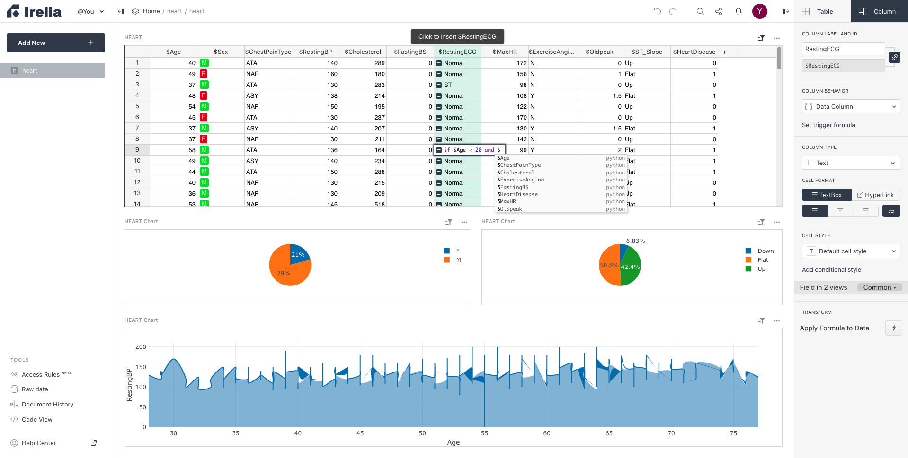The width and height of the screenshot is (908, 458).
Task: Add a new column with plus icon
Action: [x=724, y=52]
